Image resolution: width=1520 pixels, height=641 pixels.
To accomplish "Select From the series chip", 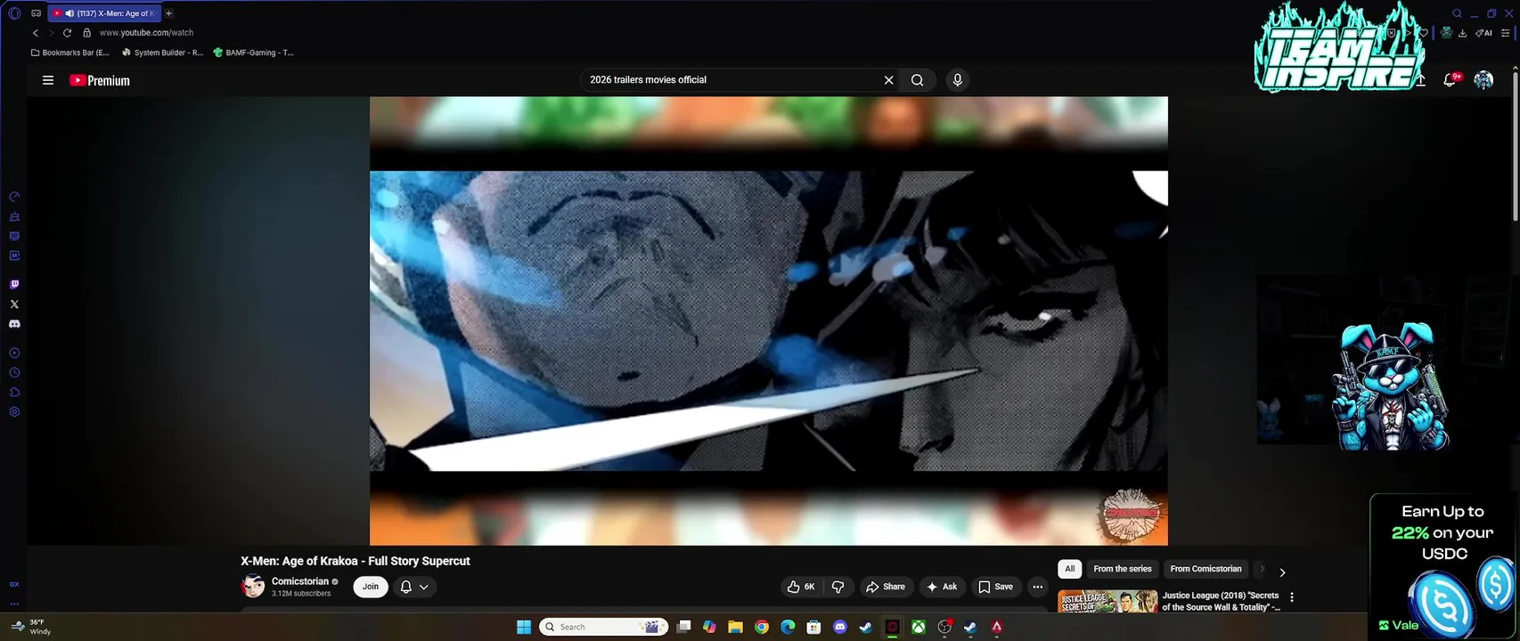I will 1123,569.
